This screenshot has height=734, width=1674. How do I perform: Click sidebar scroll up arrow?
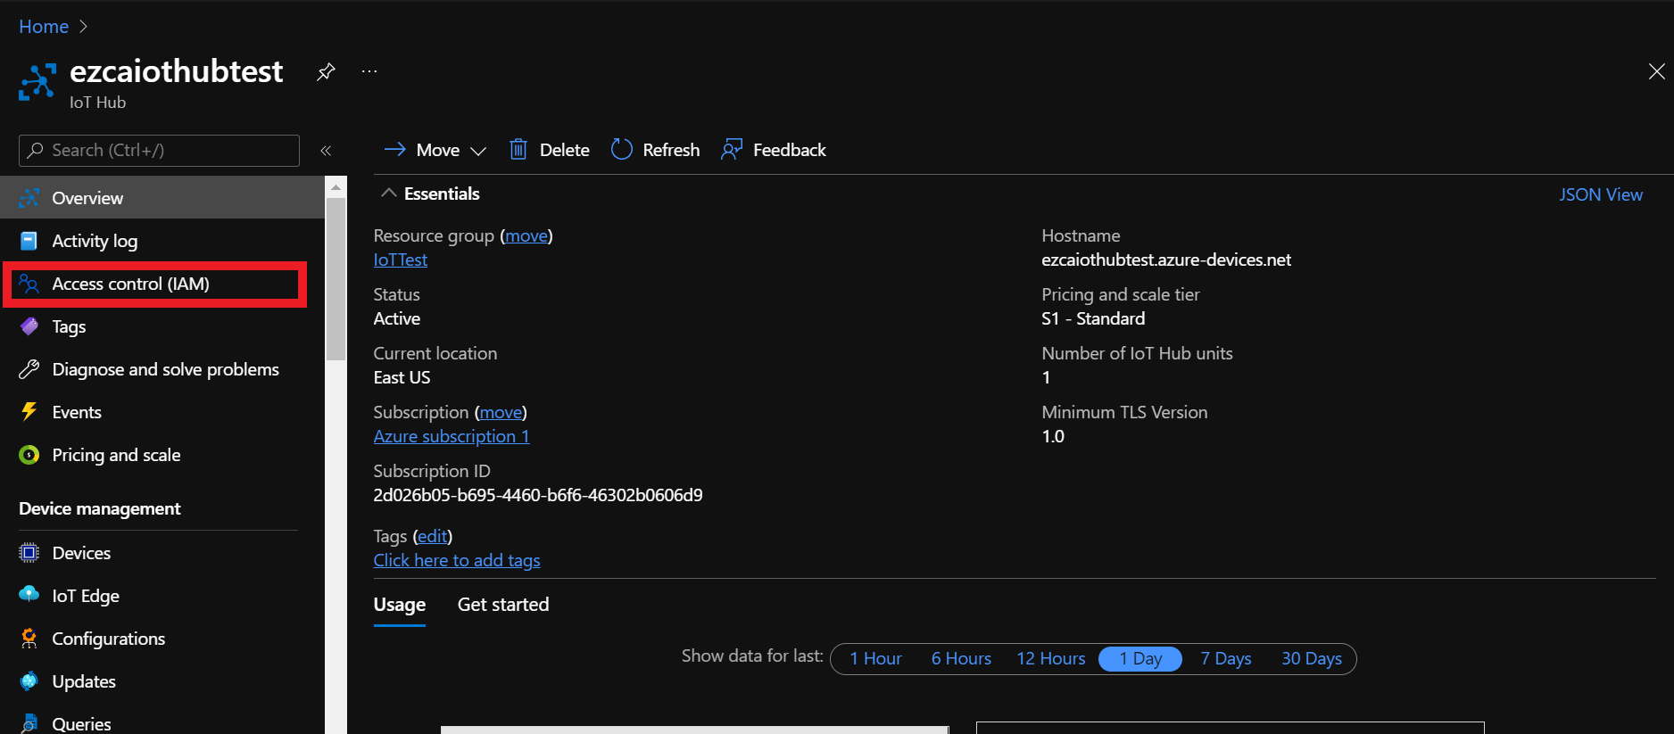(336, 187)
